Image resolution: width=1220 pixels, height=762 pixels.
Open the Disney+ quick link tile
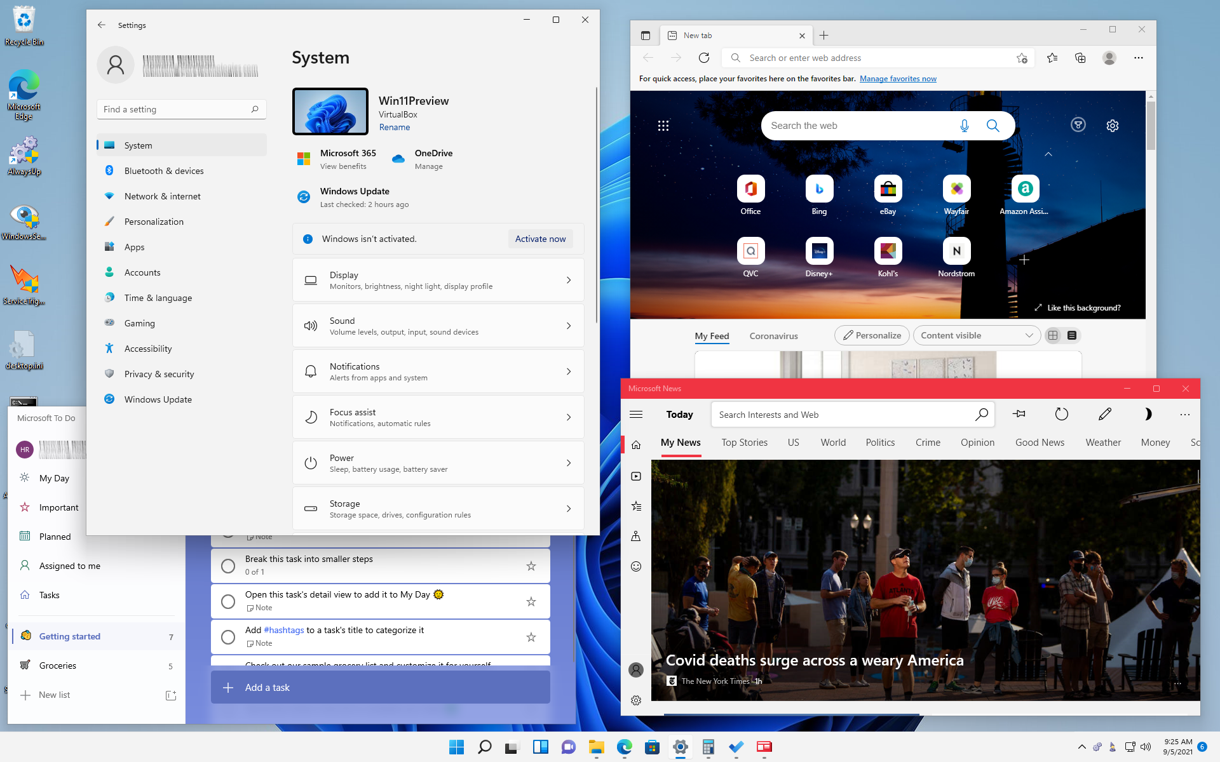pos(819,257)
